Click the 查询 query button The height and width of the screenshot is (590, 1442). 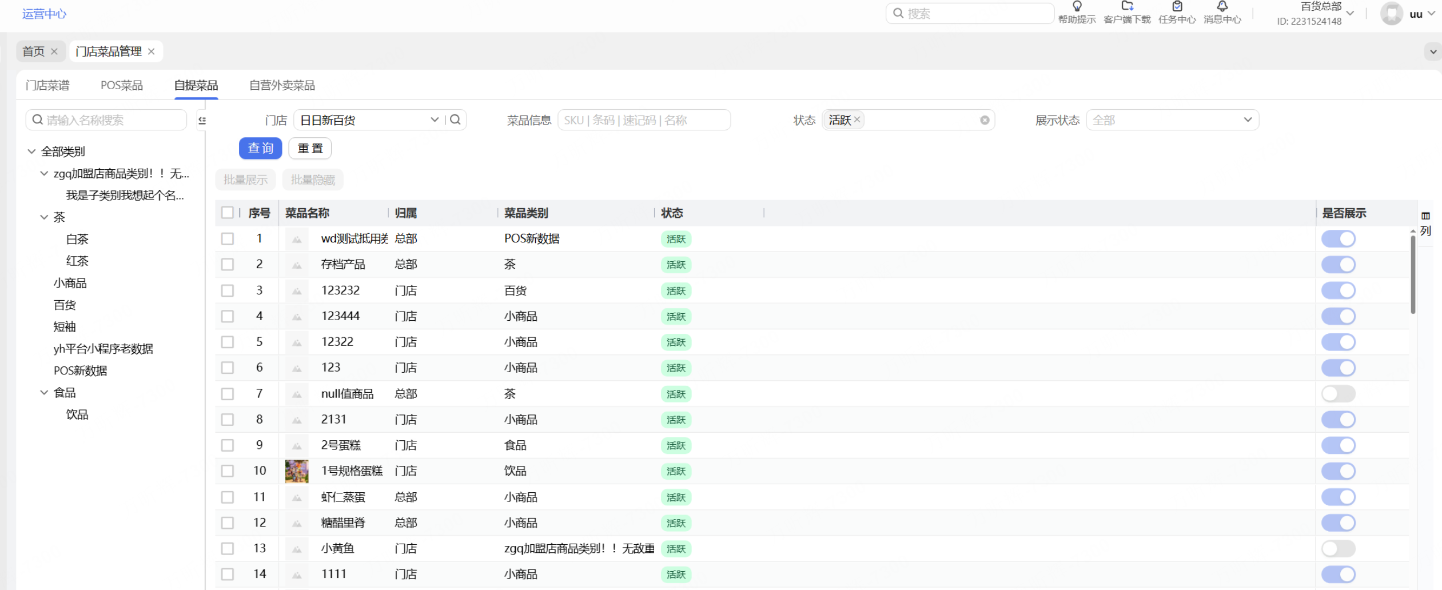(261, 148)
